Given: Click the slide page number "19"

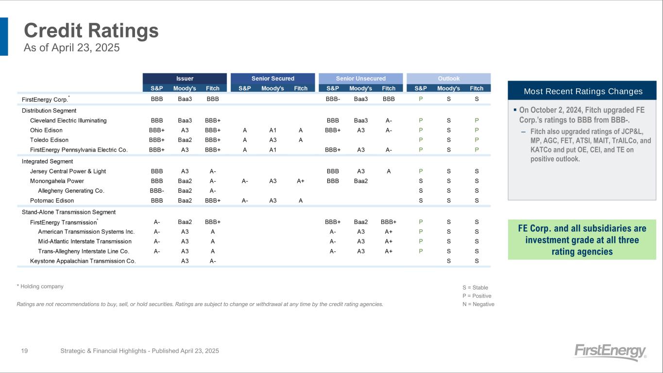Looking at the screenshot, I should [x=24, y=351].
